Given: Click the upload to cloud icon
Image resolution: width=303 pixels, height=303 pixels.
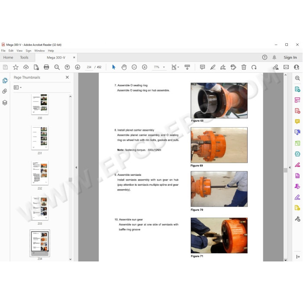Looking at the screenshot, I should coord(26,67).
